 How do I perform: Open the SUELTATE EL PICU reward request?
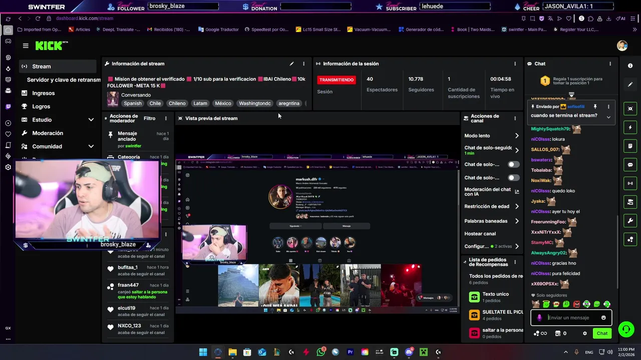point(496,315)
